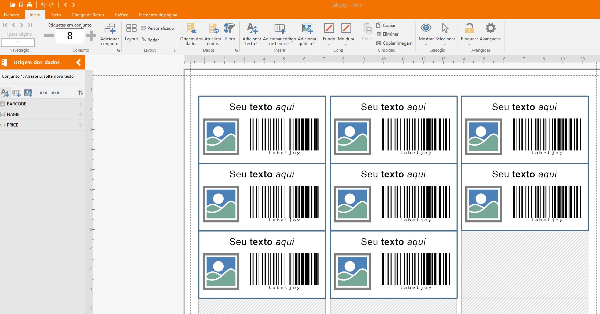The height and width of the screenshot is (314, 600).
Task: Click the Eliminar button
Action: pos(388,34)
